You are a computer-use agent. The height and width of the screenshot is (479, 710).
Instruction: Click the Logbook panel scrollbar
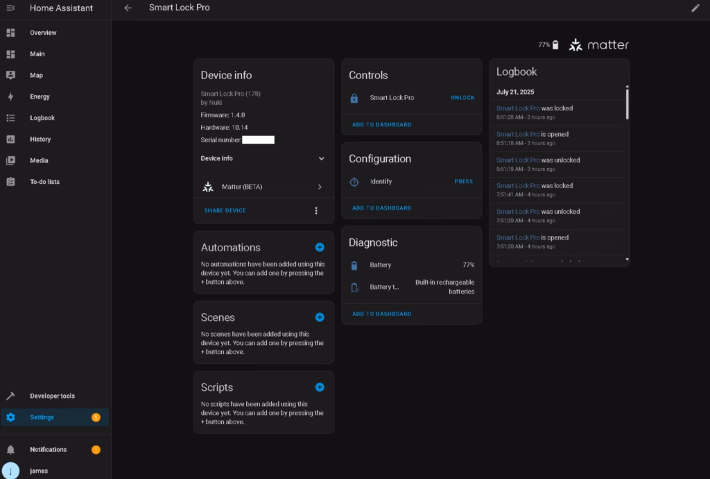tap(627, 104)
